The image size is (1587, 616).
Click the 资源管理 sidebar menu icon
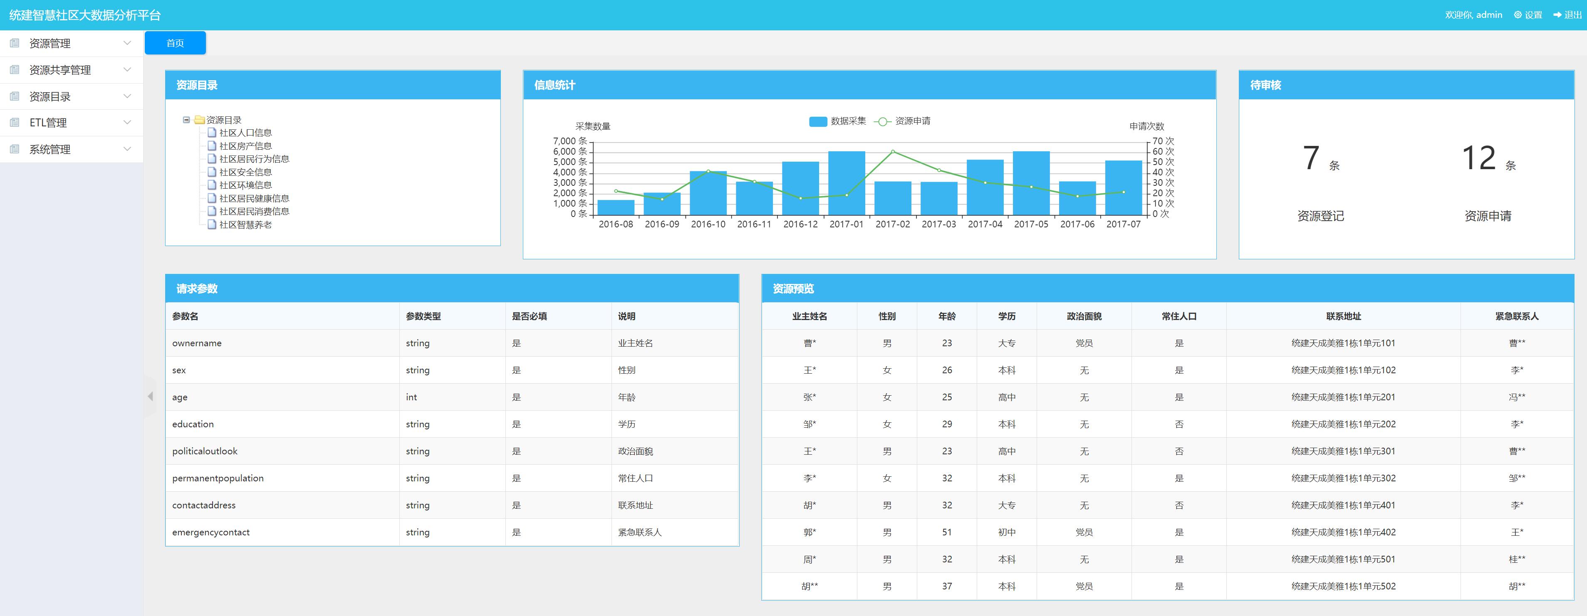coord(14,43)
